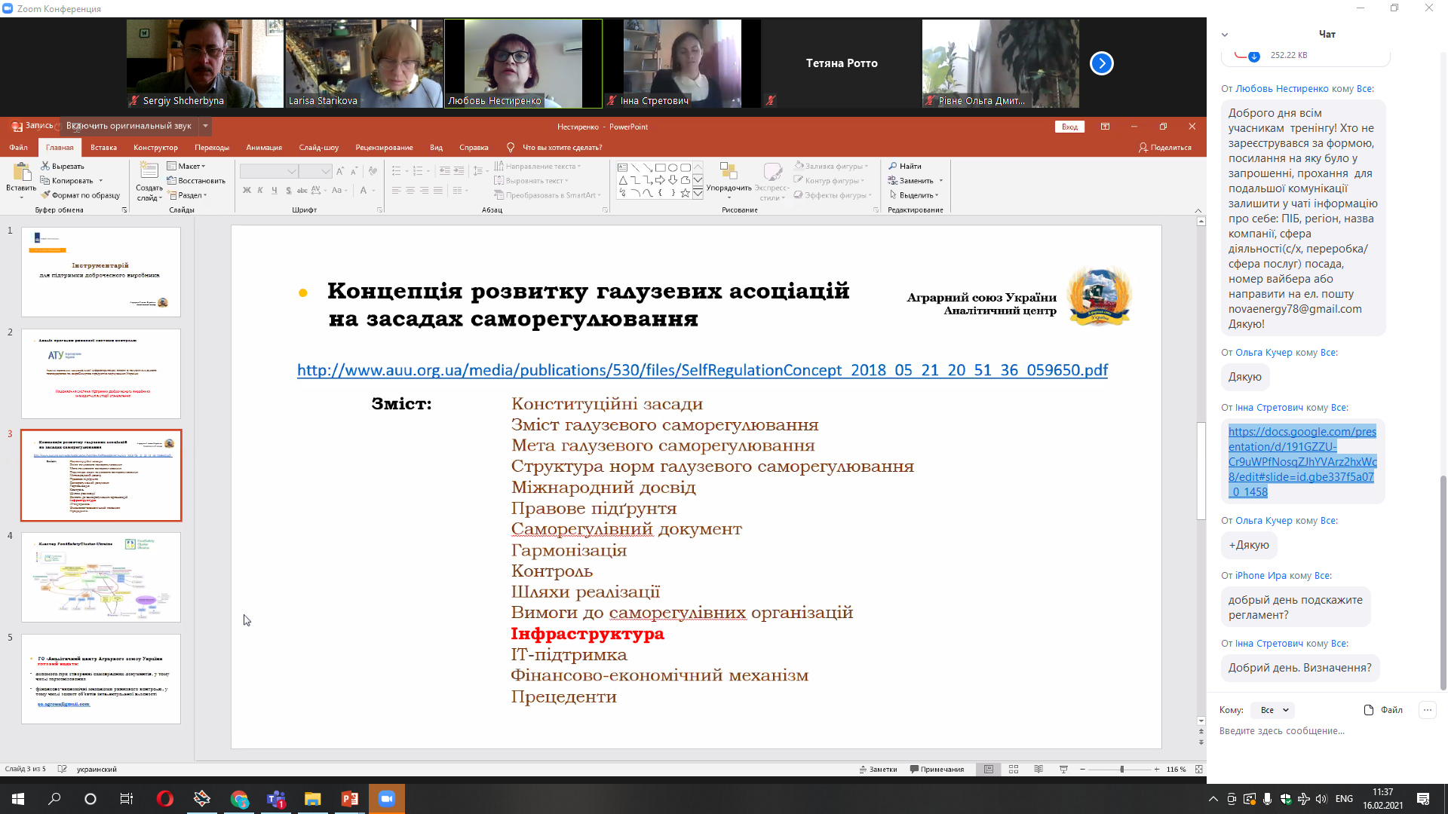Collapse the PowerPoint ribbon arrow
Viewport: 1448px width, 814px height.
click(1198, 210)
